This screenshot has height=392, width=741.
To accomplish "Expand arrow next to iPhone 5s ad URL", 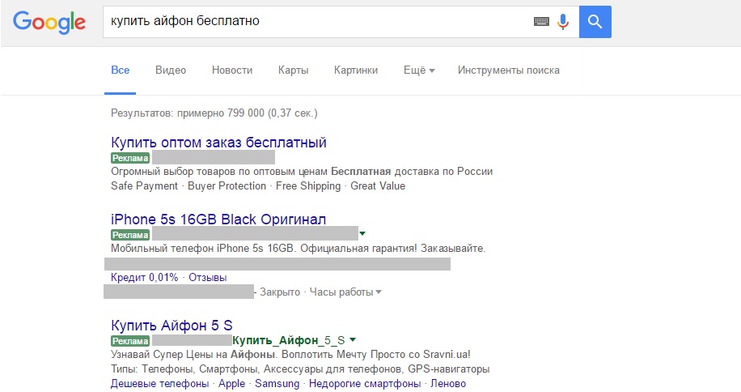I will [x=362, y=233].
